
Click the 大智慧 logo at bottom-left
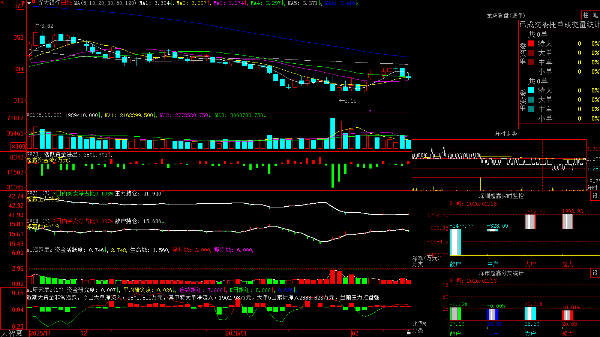(x=12, y=333)
